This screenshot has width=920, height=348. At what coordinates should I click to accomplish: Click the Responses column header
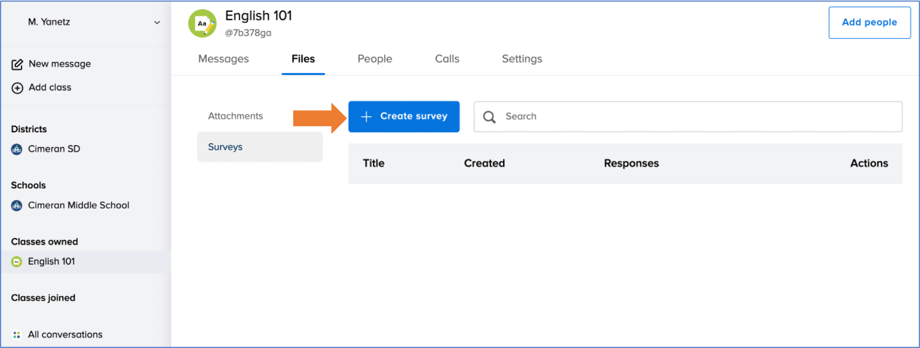(631, 163)
